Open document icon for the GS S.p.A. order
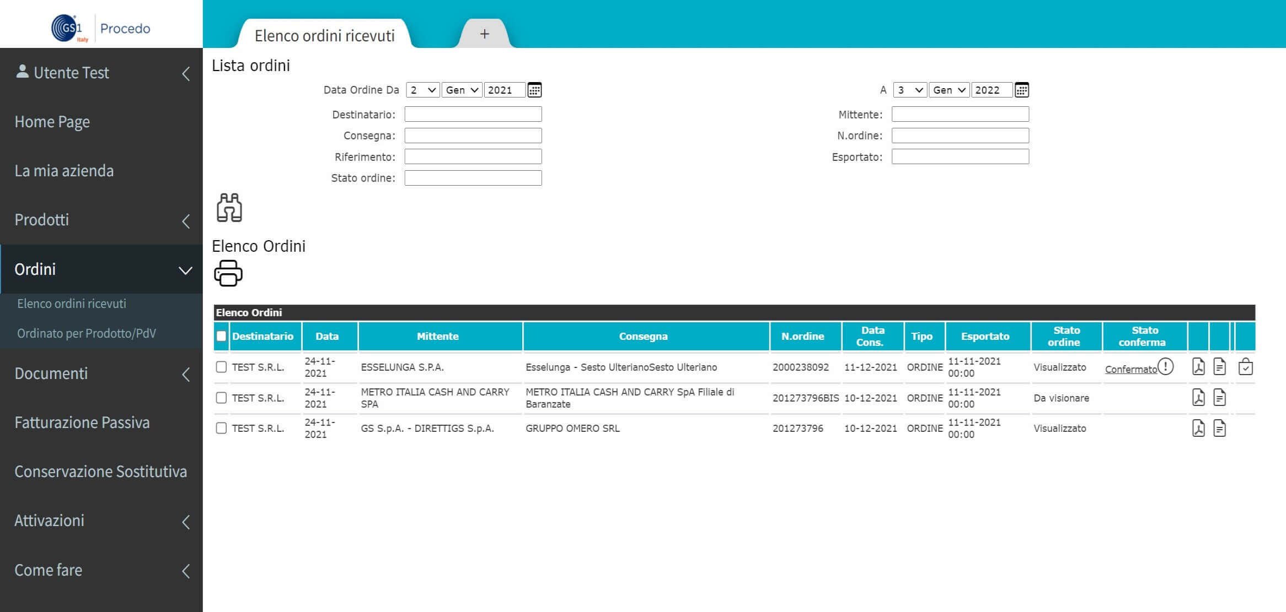This screenshot has height=612, width=1286. click(x=1220, y=428)
